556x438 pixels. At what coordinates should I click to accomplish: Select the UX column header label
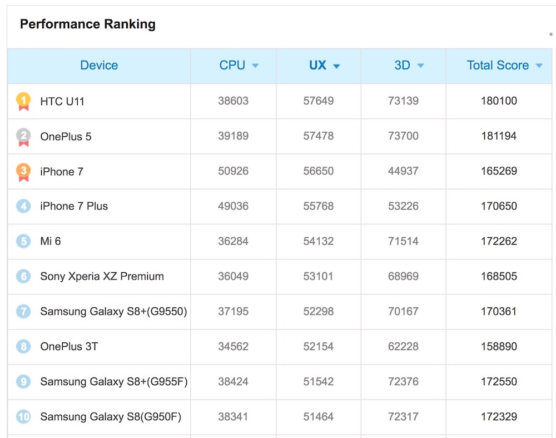[x=317, y=66]
